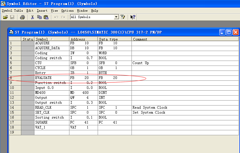
Task: Click the BYTE data type cell
Action: tap(115, 73)
